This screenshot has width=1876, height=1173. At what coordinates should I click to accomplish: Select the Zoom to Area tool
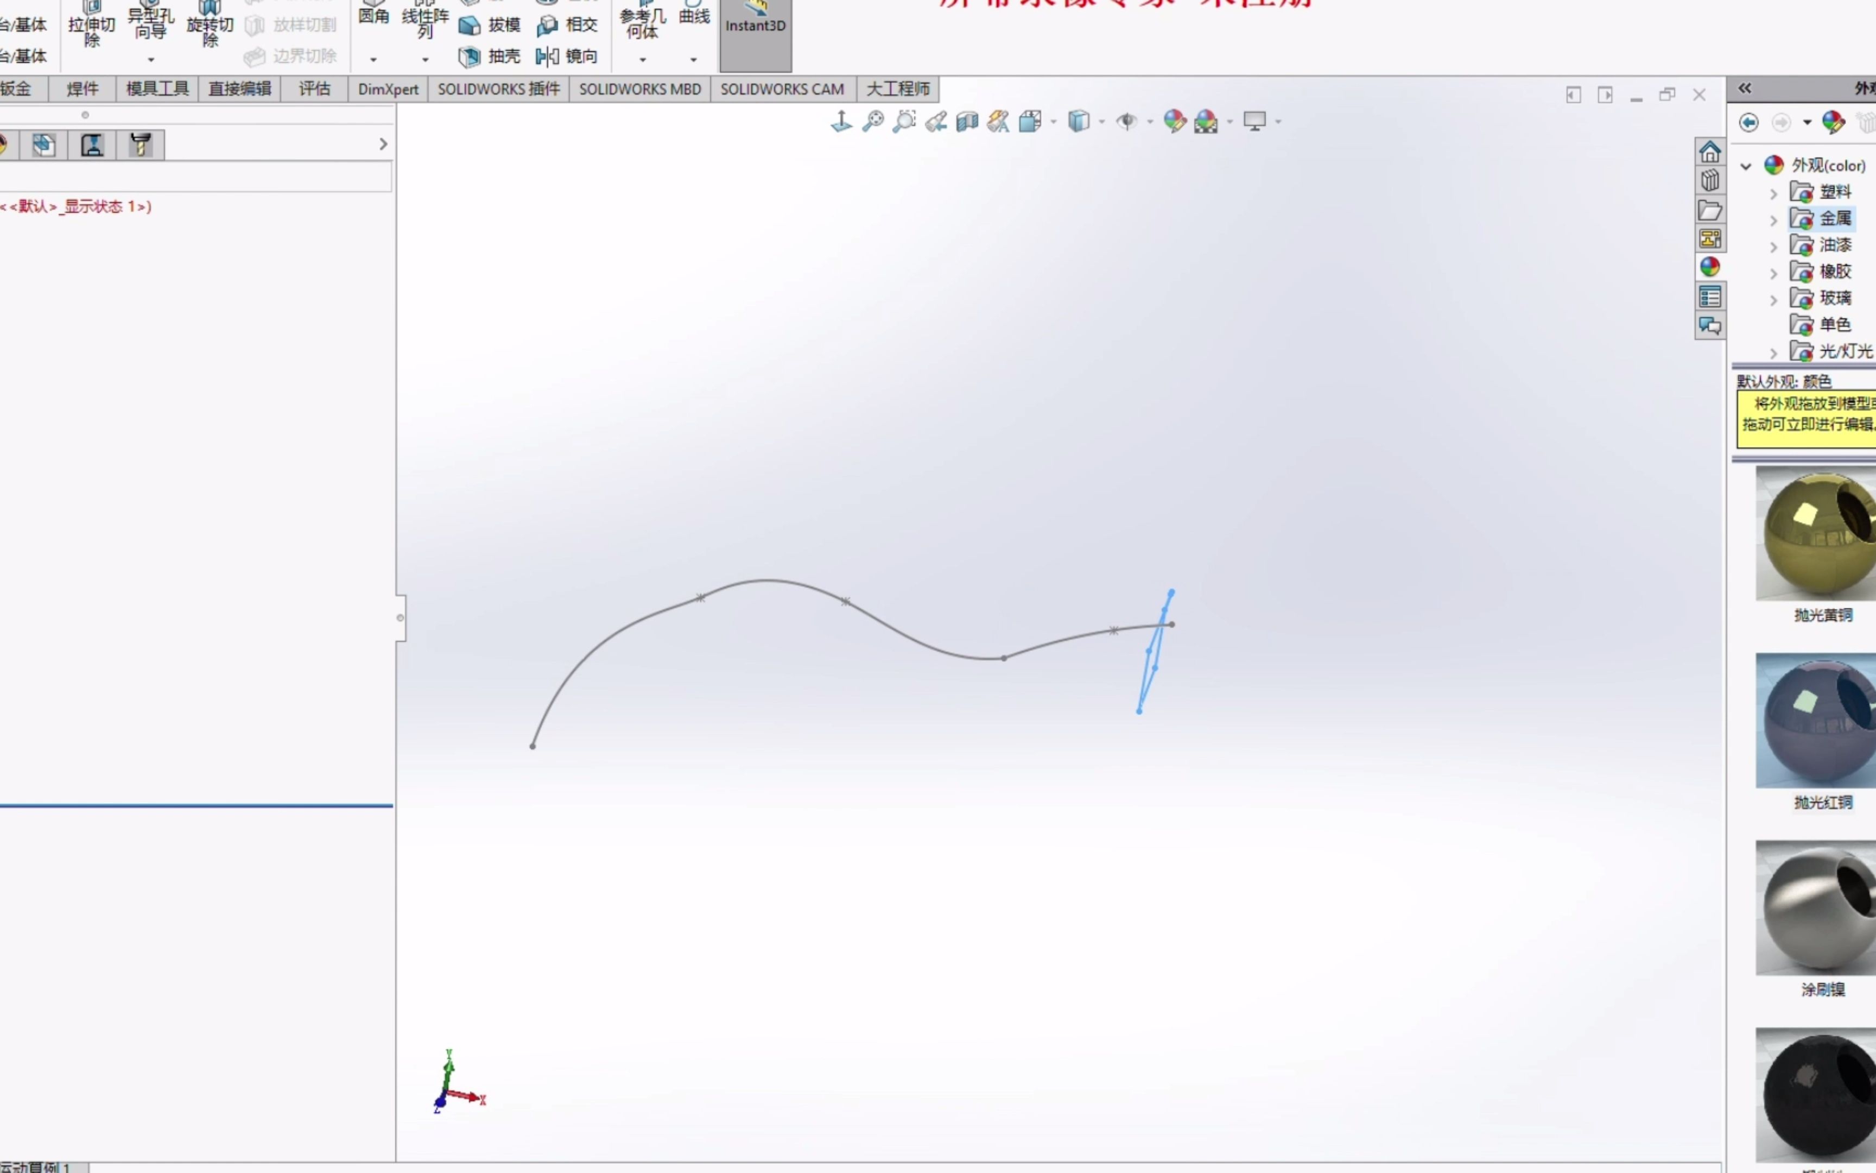904,121
